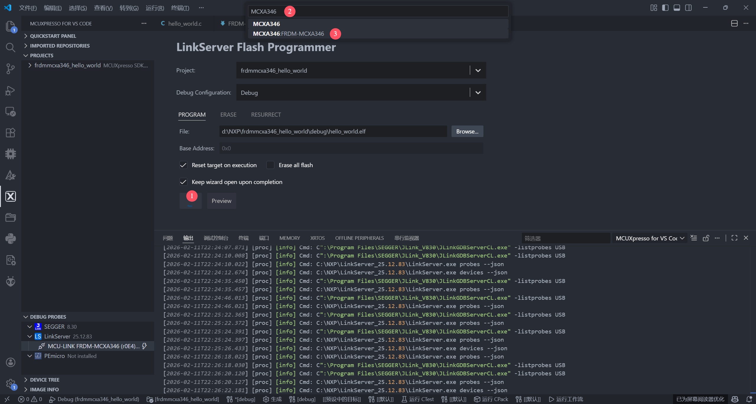Open the 运行(R) menu
This screenshot has height=404, width=756.
coord(155,8)
